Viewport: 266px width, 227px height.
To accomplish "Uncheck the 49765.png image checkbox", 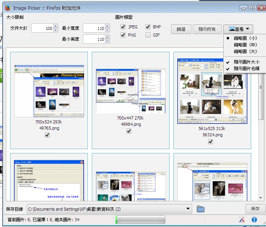I will click(x=47, y=135).
